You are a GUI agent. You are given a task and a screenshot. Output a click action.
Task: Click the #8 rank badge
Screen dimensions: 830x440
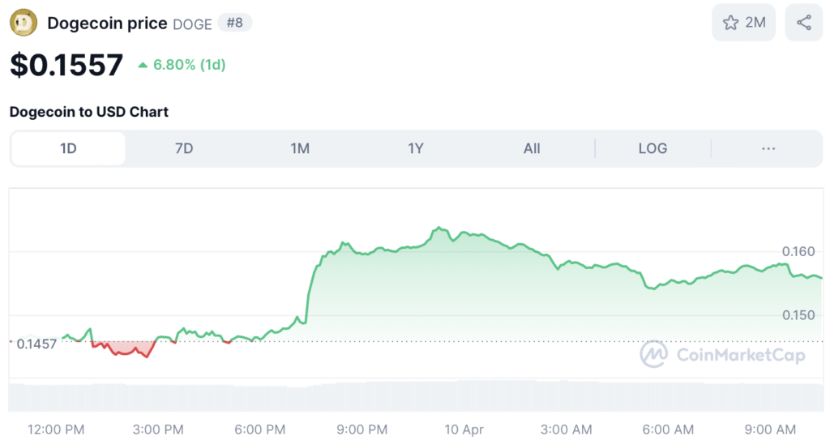tap(234, 23)
